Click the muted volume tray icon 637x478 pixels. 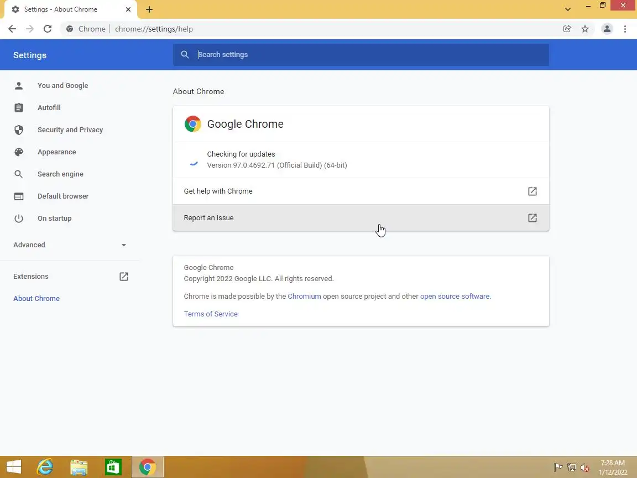click(584, 467)
